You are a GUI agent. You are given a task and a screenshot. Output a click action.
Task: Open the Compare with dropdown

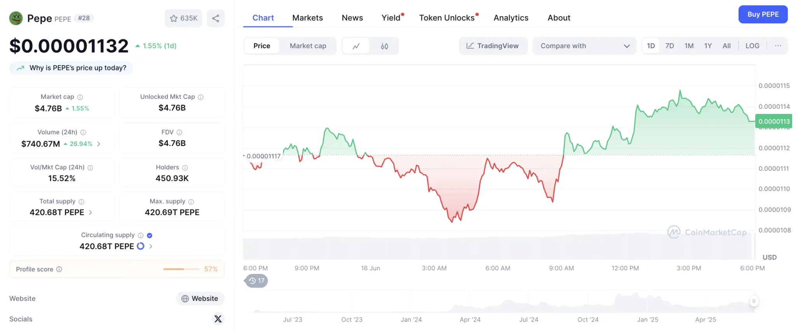pos(584,46)
